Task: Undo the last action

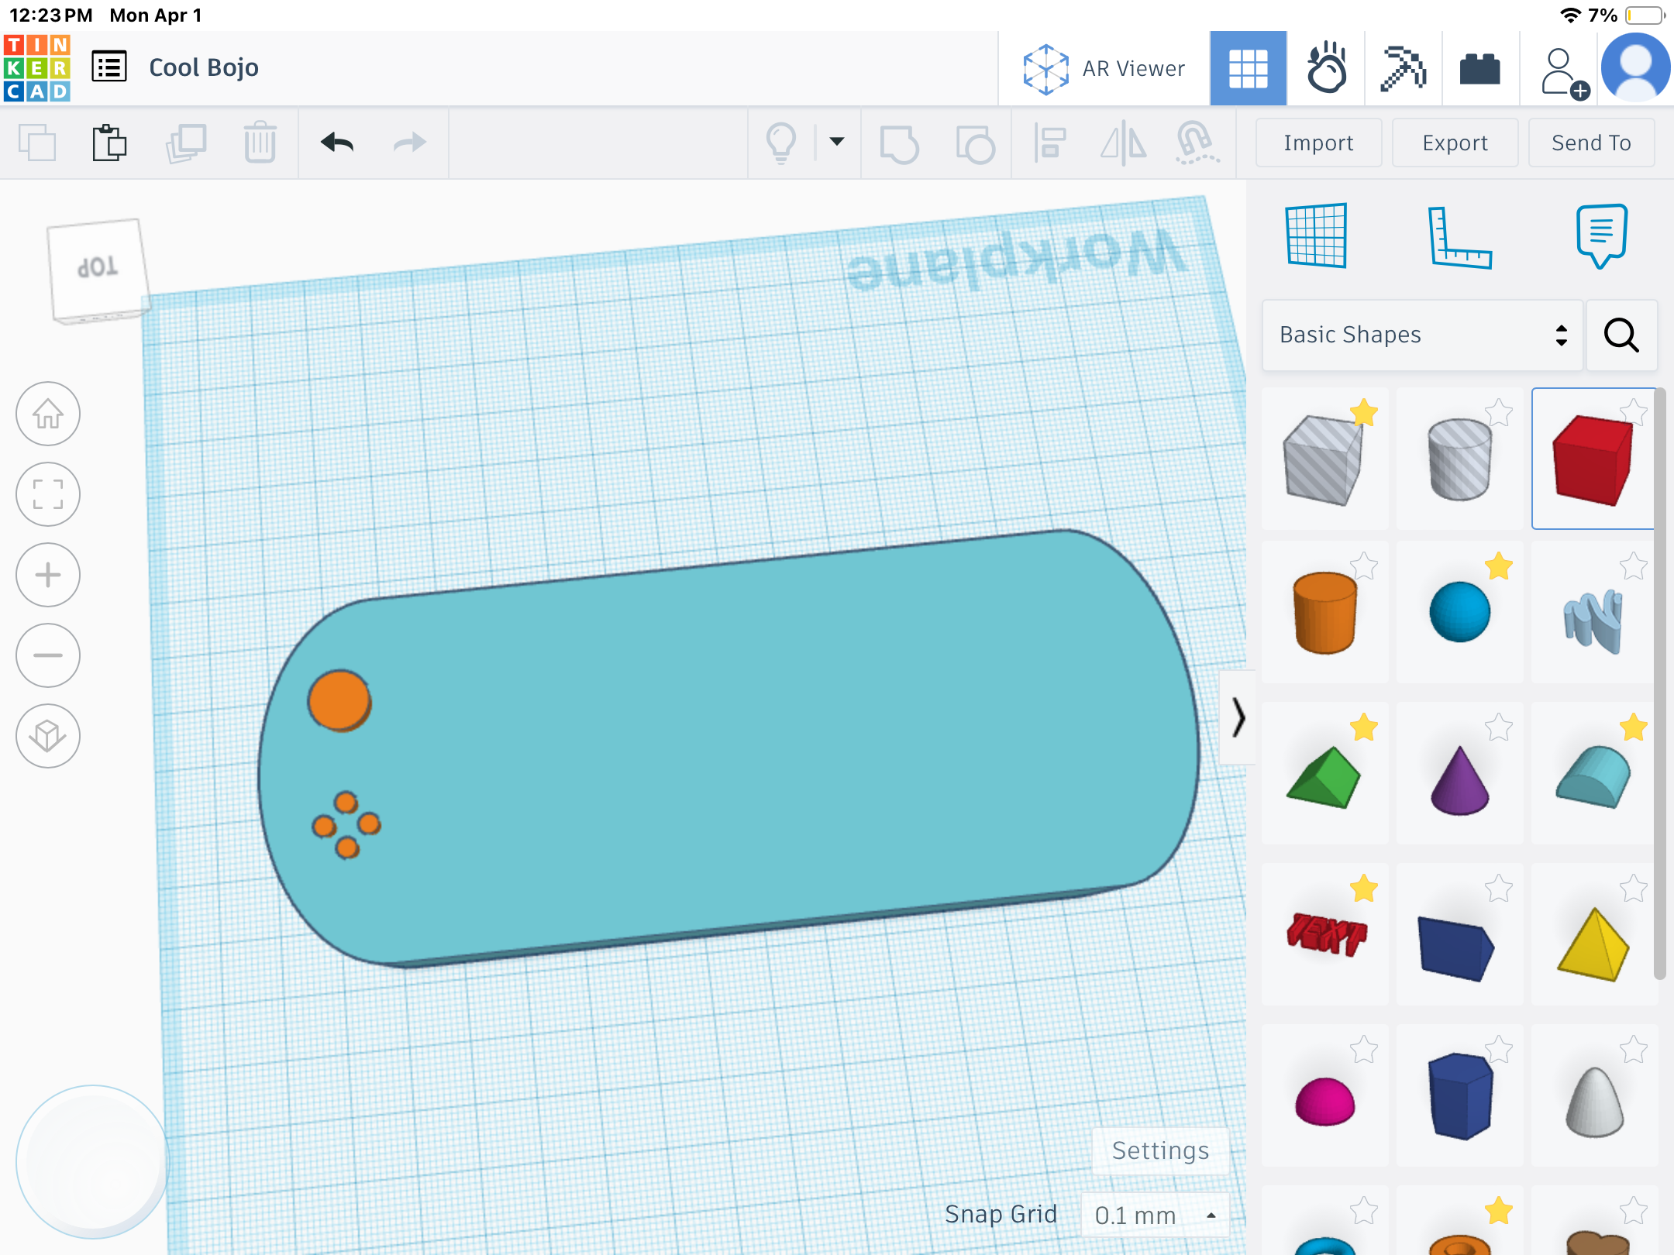Action: pyautogui.click(x=337, y=143)
